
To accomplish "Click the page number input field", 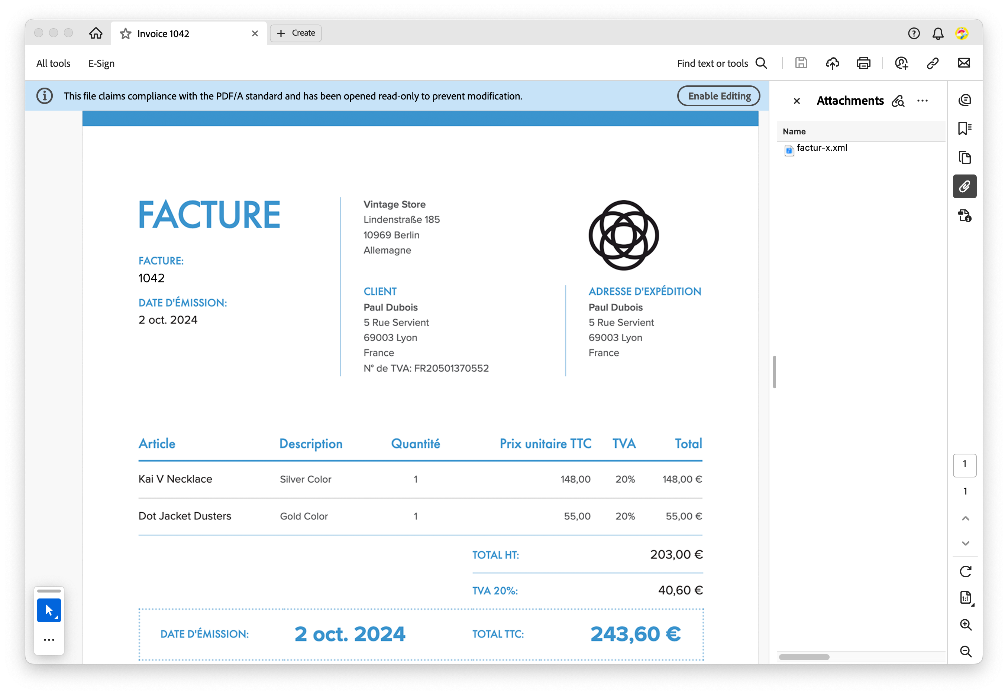I will point(965,465).
